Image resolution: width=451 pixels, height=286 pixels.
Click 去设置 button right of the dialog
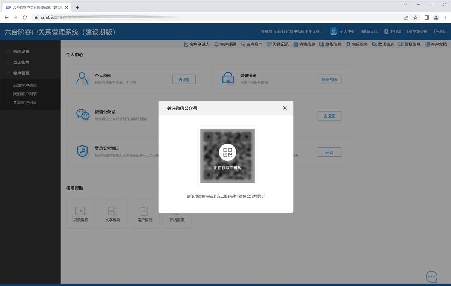click(x=329, y=116)
